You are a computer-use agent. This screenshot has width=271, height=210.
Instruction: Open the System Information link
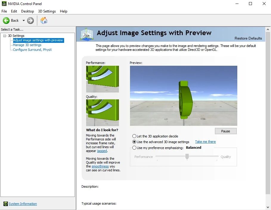pyautogui.click(x=23, y=204)
